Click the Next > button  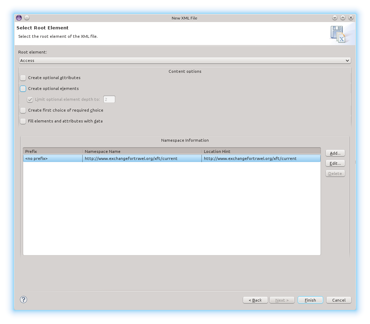coord(282,300)
